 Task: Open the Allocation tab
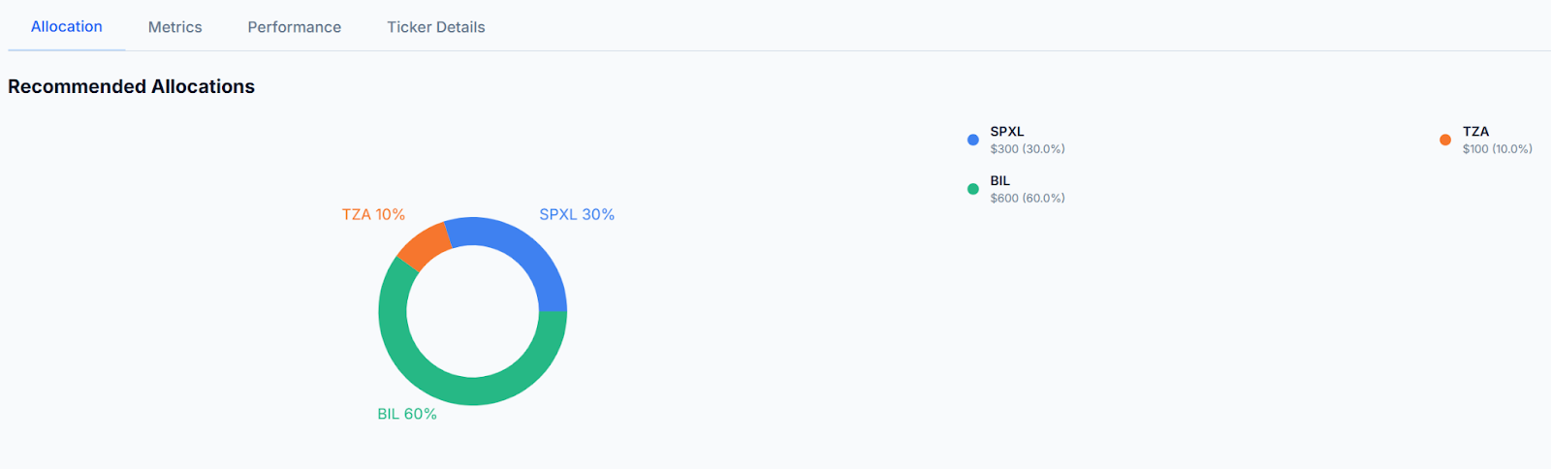coord(66,27)
